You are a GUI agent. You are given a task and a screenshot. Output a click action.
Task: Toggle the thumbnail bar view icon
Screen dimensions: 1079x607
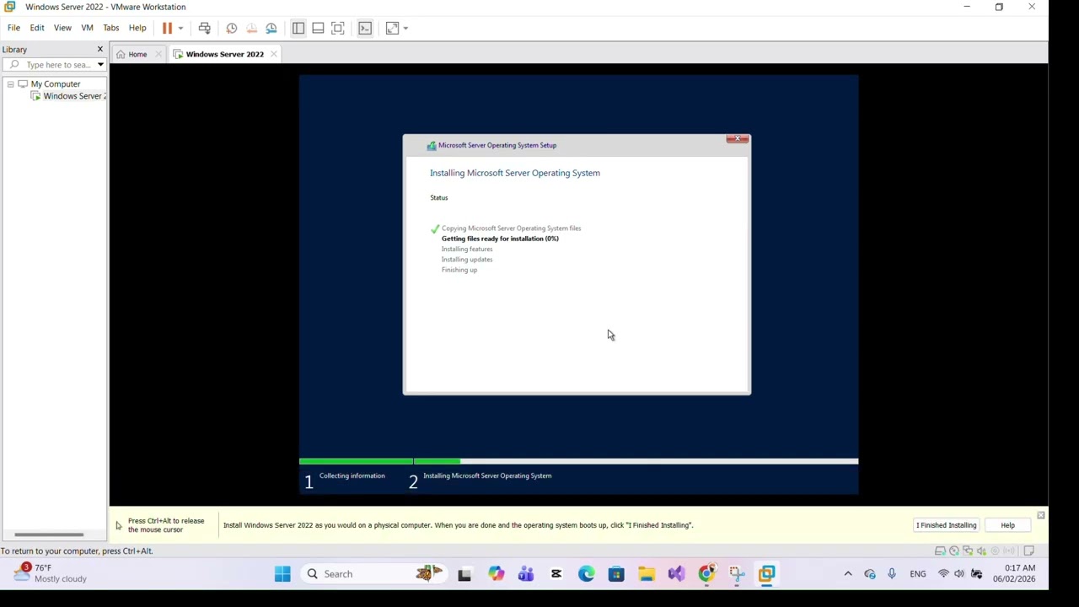tap(318, 28)
